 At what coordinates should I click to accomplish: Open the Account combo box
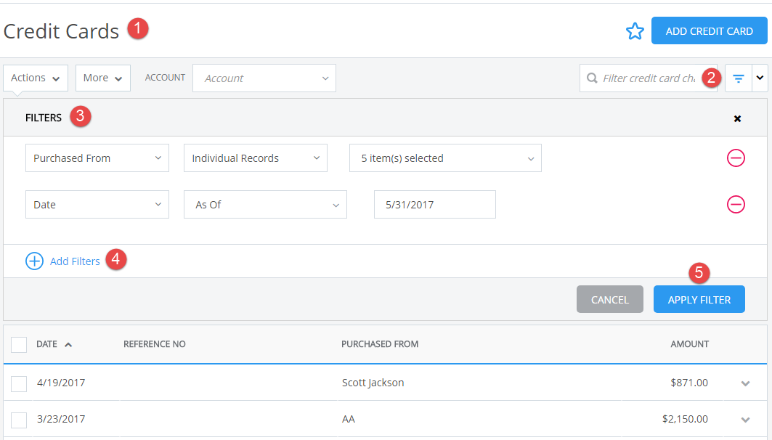pyautogui.click(x=264, y=78)
